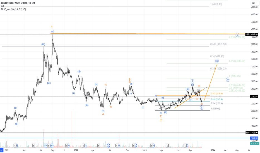Click the 0.5 (3407.90) retracement label

(x=217, y=56)
